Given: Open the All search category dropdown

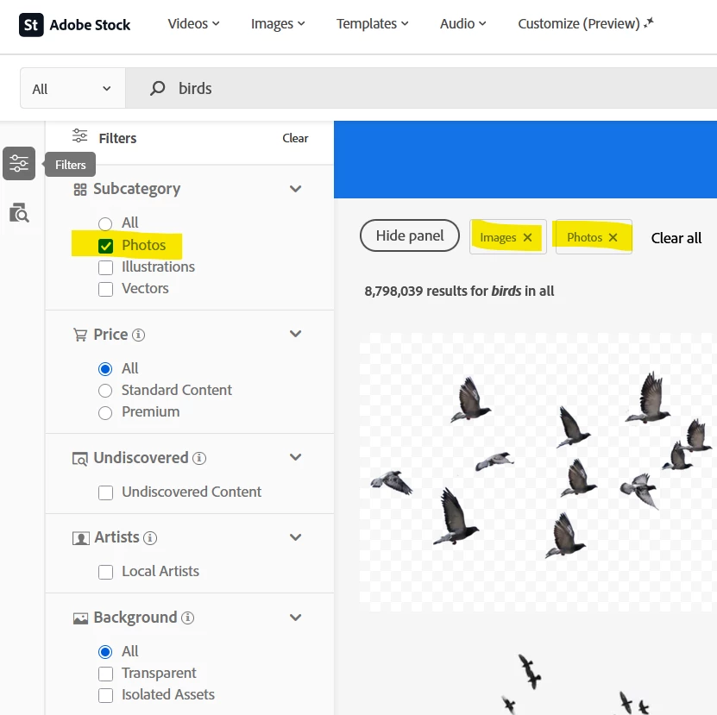Looking at the screenshot, I should 72,88.
